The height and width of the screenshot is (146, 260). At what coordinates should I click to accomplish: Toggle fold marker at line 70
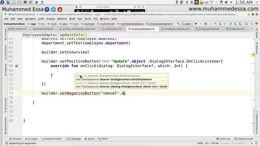coord(22,75)
